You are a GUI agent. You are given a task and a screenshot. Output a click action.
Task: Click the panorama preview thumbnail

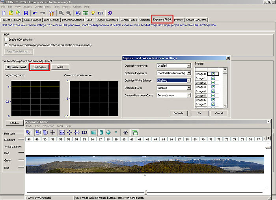tap(145, 164)
